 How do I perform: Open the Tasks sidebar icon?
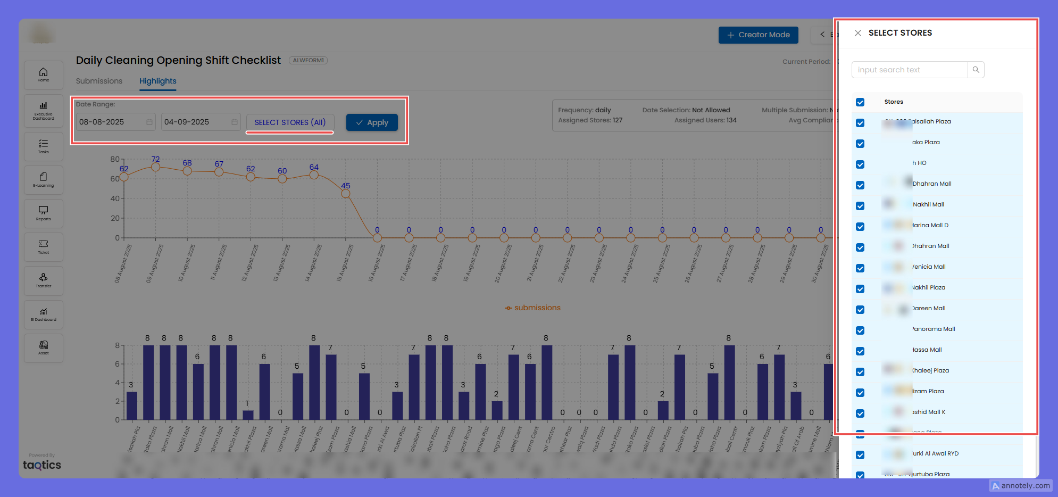(44, 146)
